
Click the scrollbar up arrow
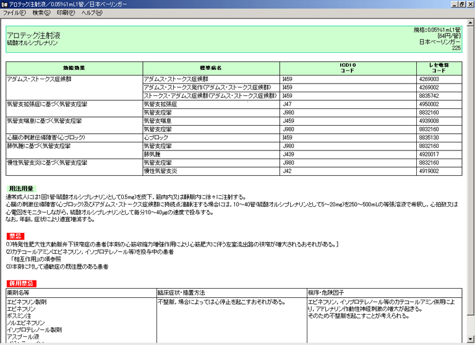tap(470, 23)
